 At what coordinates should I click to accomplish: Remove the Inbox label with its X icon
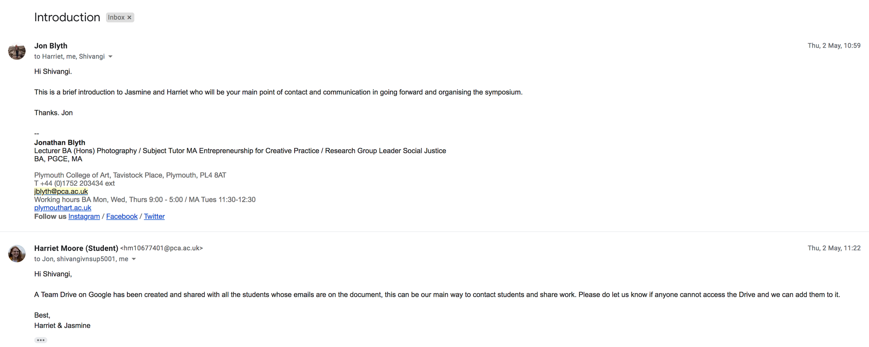(129, 18)
